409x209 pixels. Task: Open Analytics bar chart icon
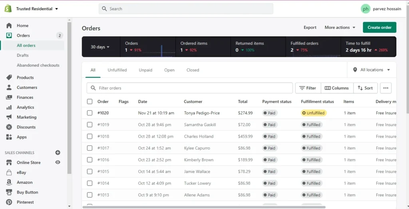click(9, 107)
